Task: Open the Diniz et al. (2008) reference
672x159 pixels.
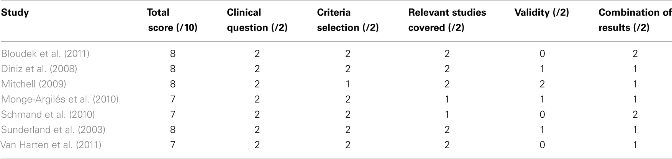Action: tap(39, 69)
